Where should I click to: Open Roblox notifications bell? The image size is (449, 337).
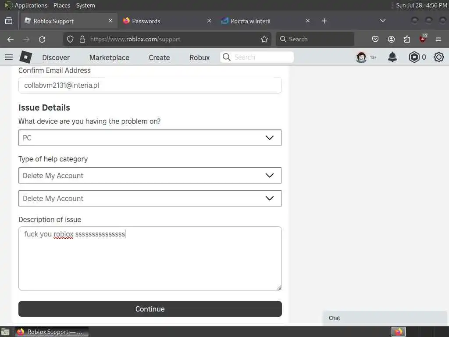tap(392, 57)
